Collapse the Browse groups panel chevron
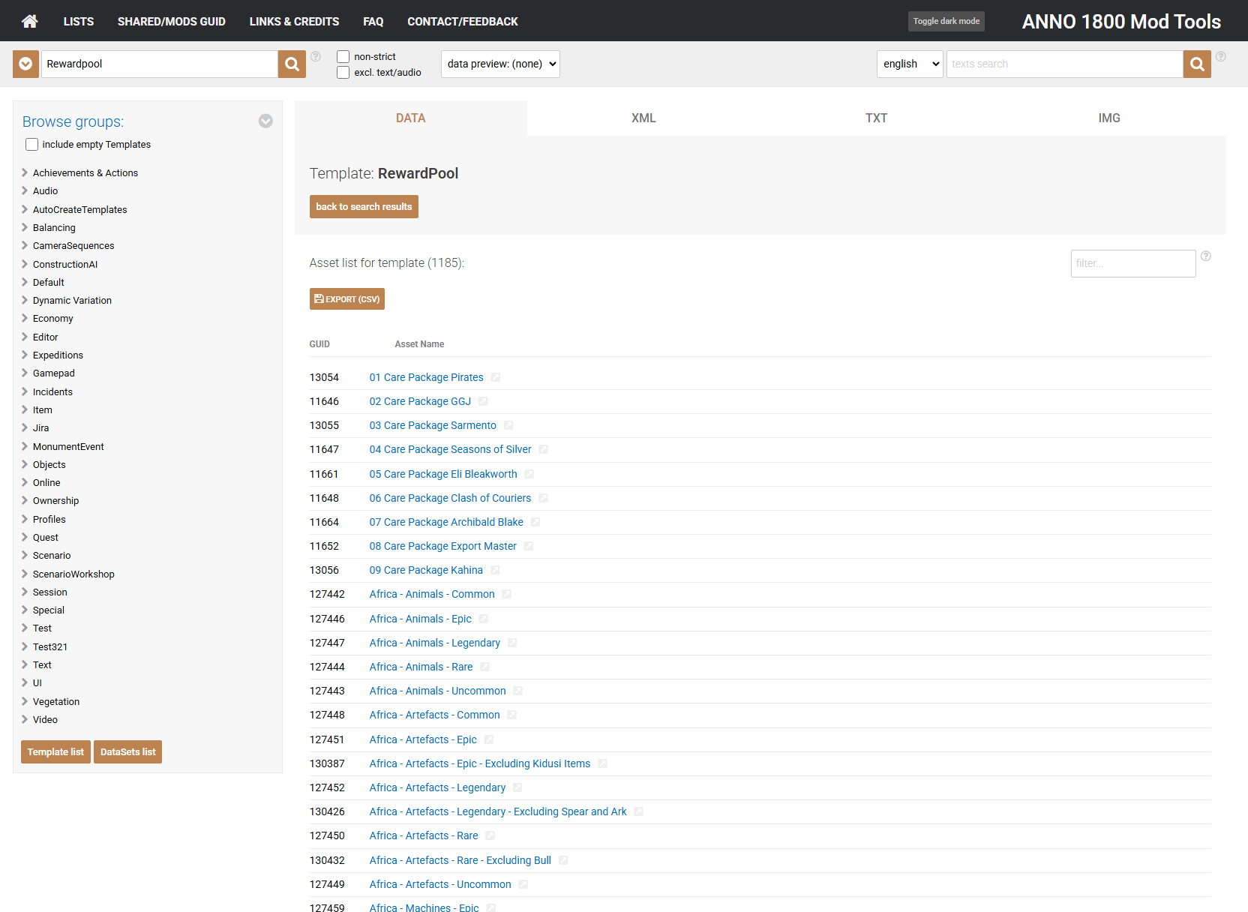This screenshot has height=912, width=1248. point(265,121)
